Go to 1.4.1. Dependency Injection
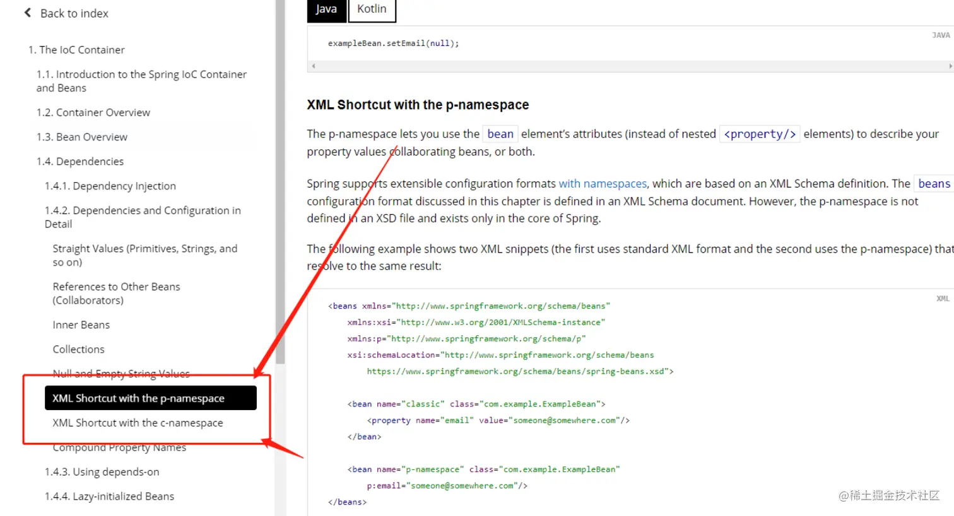The width and height of the screenshot is (954, 516). click(x=110, y=186)
